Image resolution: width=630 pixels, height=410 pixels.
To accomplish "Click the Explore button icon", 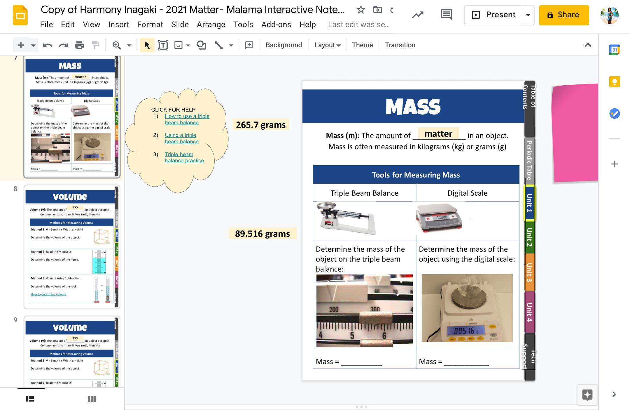I will click(x=587, y=395).
